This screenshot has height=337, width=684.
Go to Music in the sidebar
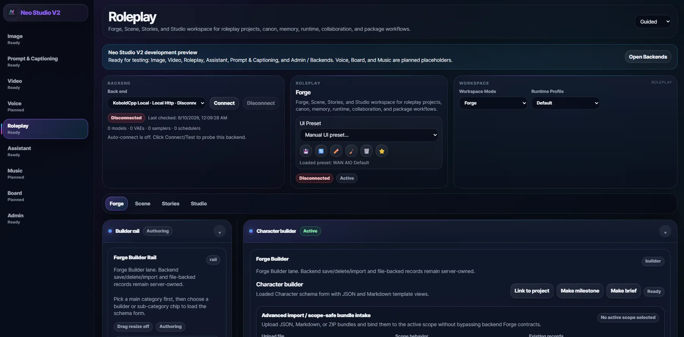point(46,174)
